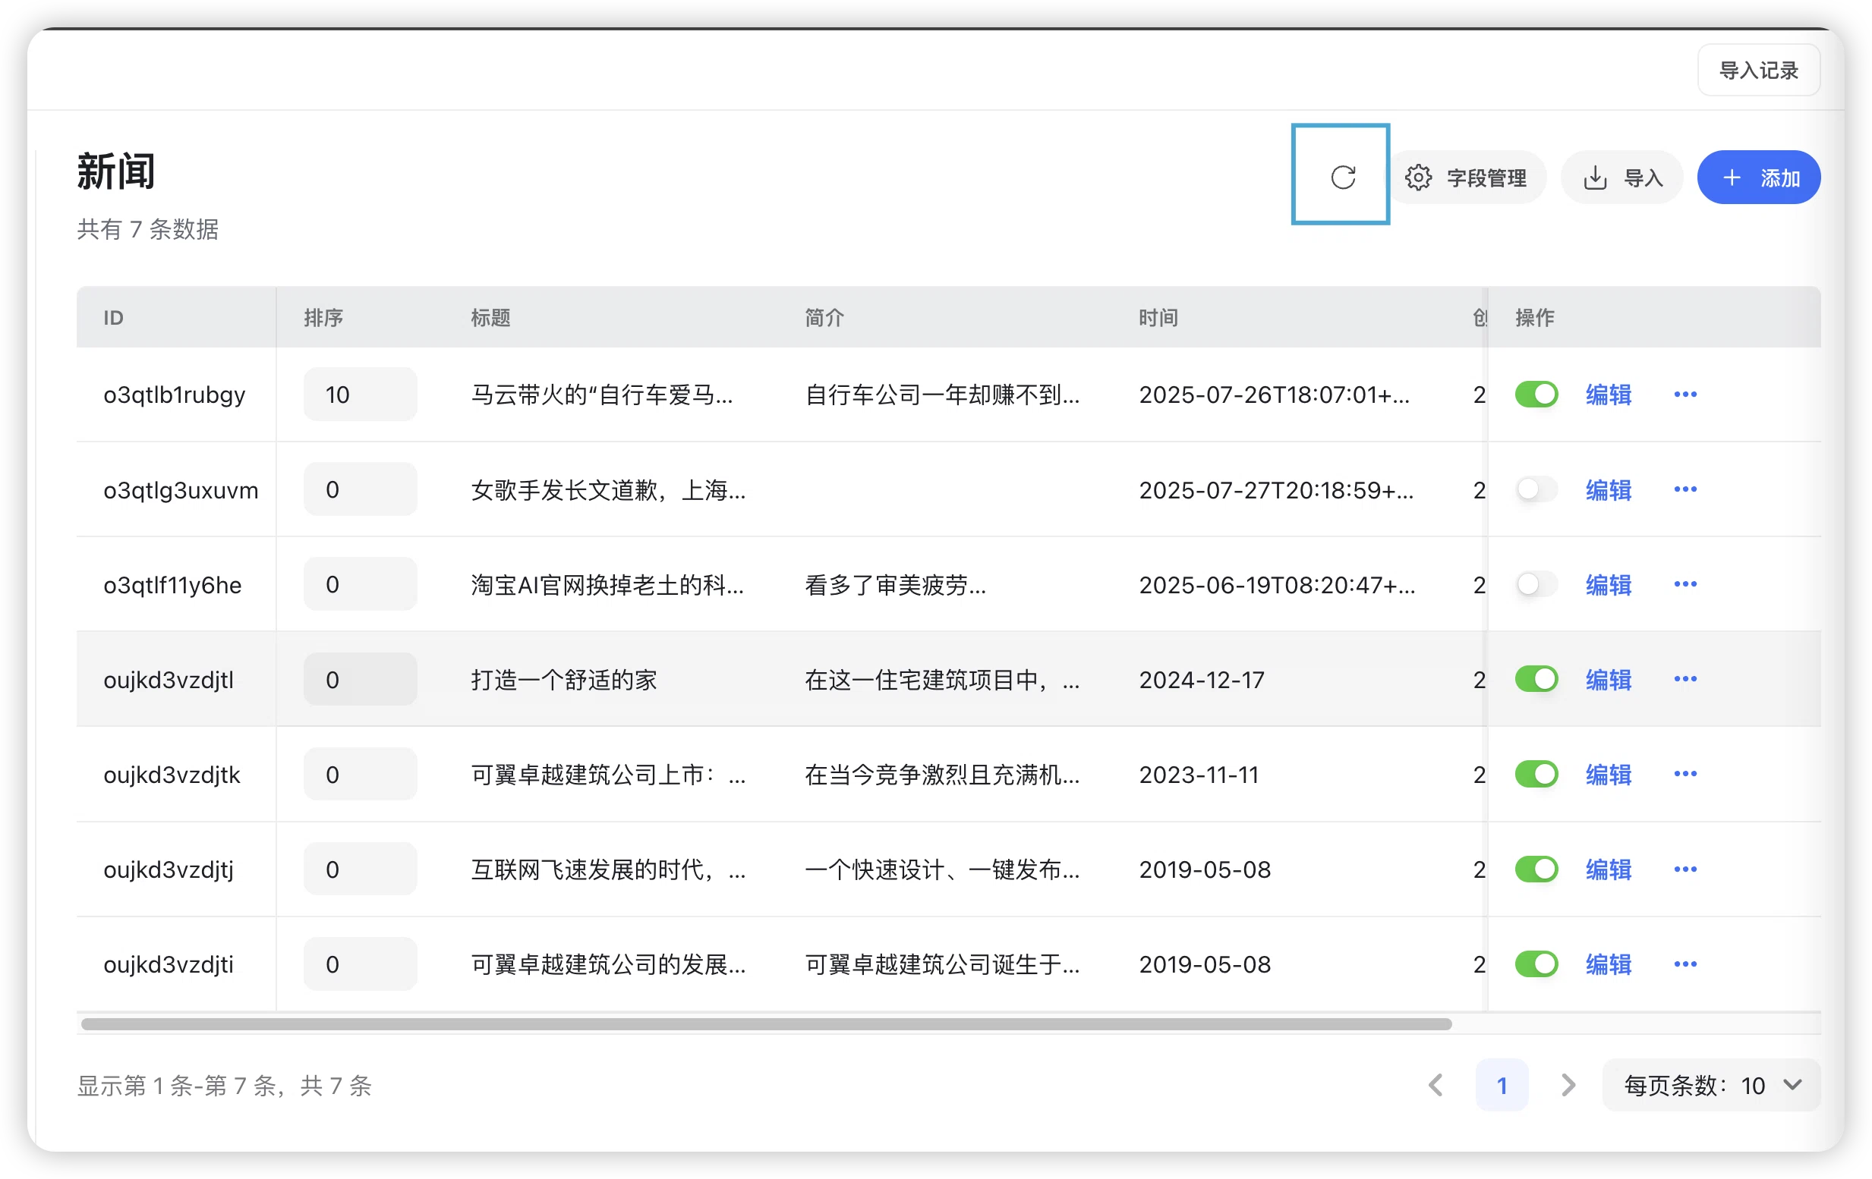Viewport: 1872px width, 1179px height.
Task: Enable the switch for row o3qtlf11y6he
Action: (1536, 584)
